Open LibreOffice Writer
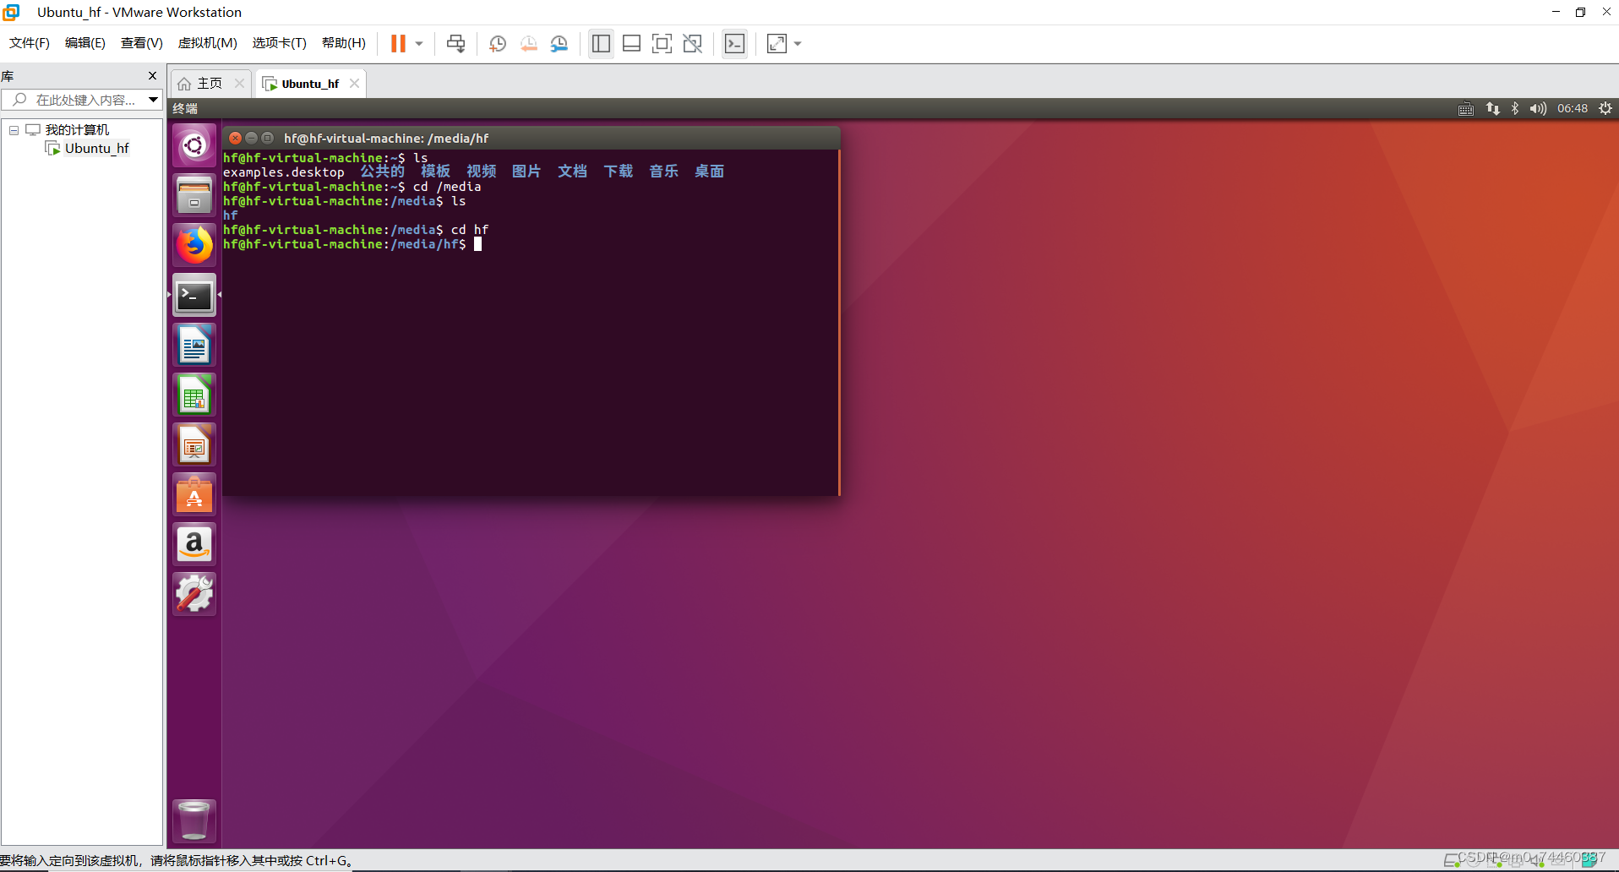 (194, 345)
